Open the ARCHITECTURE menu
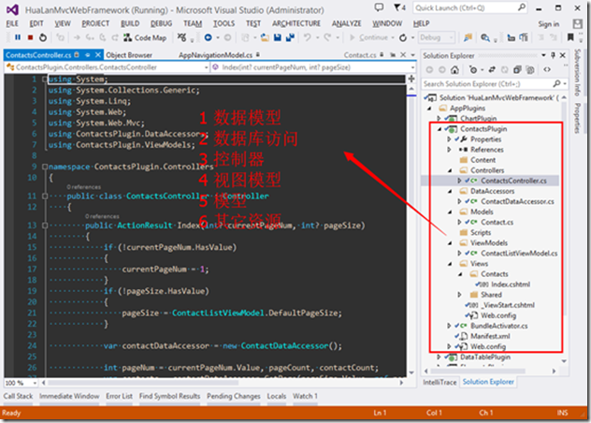The height and width of the screenshot is (423, 591). click(296, 23)
